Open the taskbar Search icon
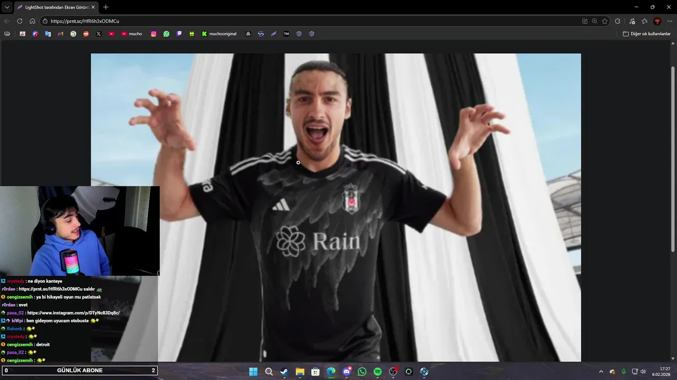677x380 pixels. [269, 372]
